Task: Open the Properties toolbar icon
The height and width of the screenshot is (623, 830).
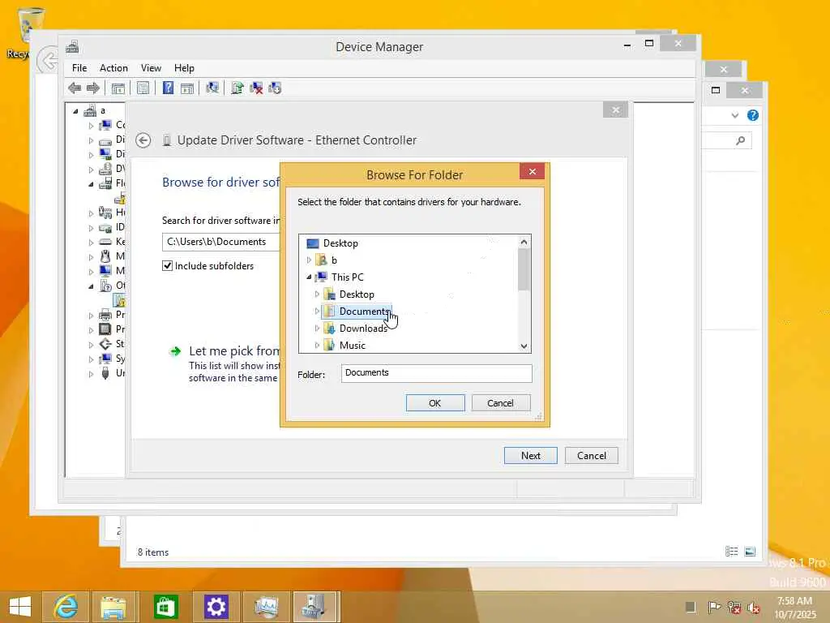Action: point(143,88)
